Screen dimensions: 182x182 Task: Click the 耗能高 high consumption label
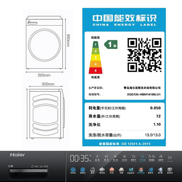pos(96,77)
